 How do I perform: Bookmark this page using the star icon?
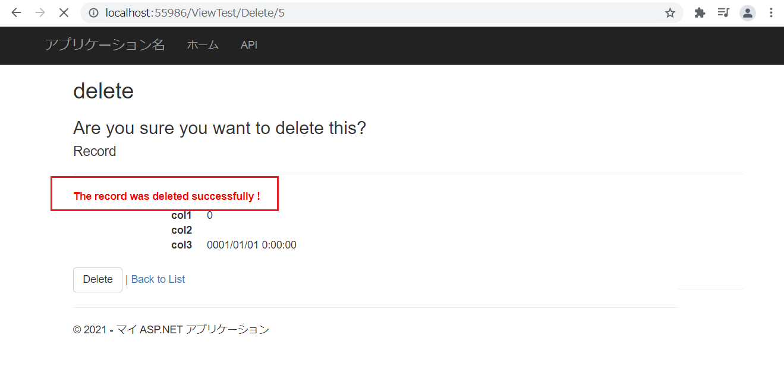670,12
